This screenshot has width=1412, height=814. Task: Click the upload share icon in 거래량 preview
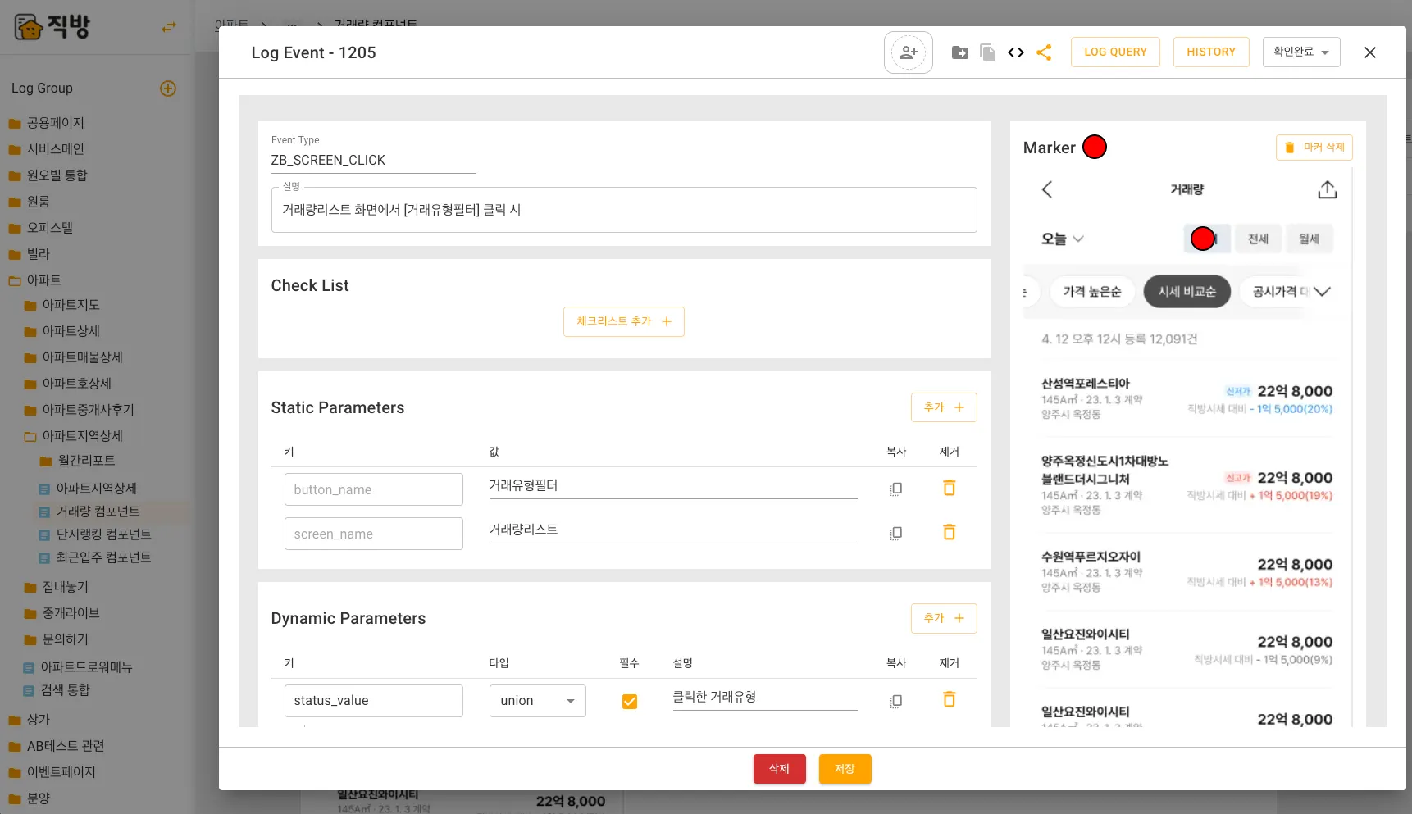(1328, 189)
